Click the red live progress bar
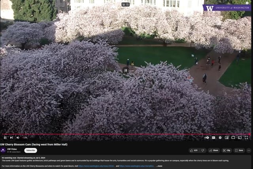This screenshot has height=169, width=253. tap(126, 134)
